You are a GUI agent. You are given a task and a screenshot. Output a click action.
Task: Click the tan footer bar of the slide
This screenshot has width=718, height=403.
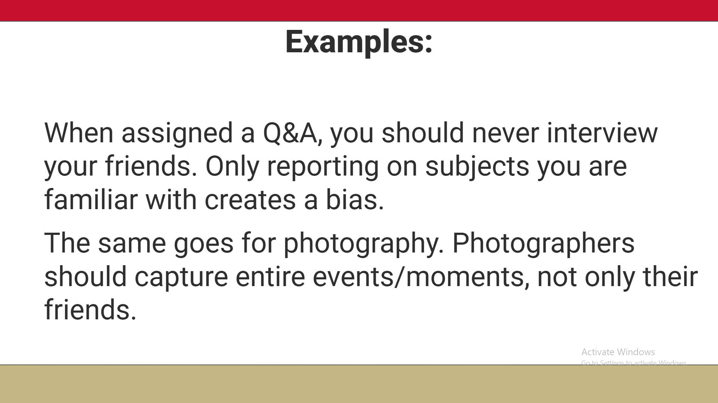(359, 384)
